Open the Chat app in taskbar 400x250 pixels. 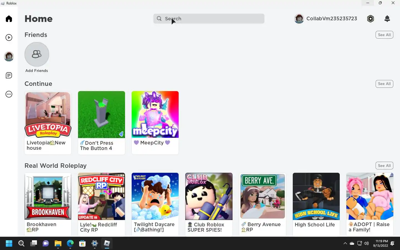pos(46,244)
